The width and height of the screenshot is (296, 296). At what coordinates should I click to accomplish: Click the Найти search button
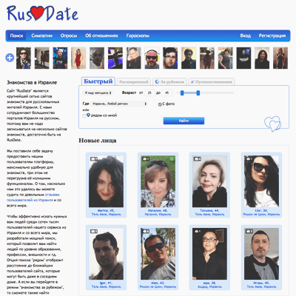pyautogui.click(x=184, y=121)
